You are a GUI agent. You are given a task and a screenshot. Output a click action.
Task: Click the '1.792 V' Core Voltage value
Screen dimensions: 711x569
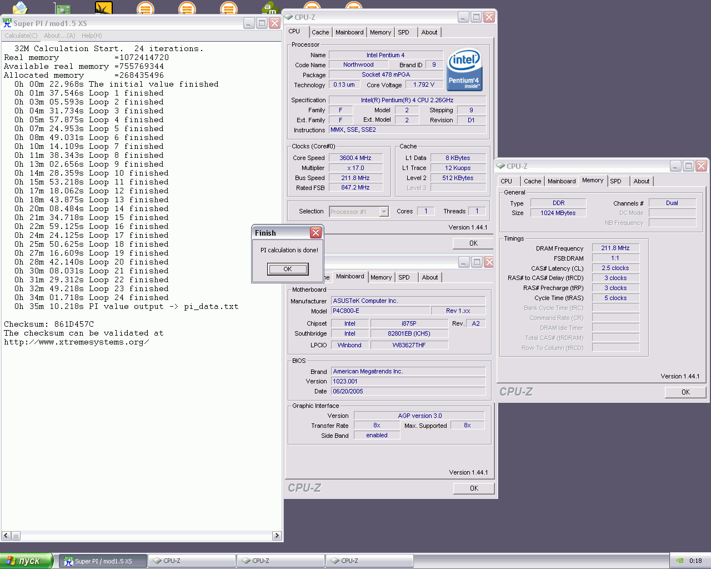click(x=424, y=84)
